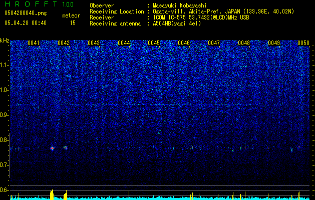Viewport: 315px width, 200px height.
Task: Click the 0043 time marker
Action: 94,43
